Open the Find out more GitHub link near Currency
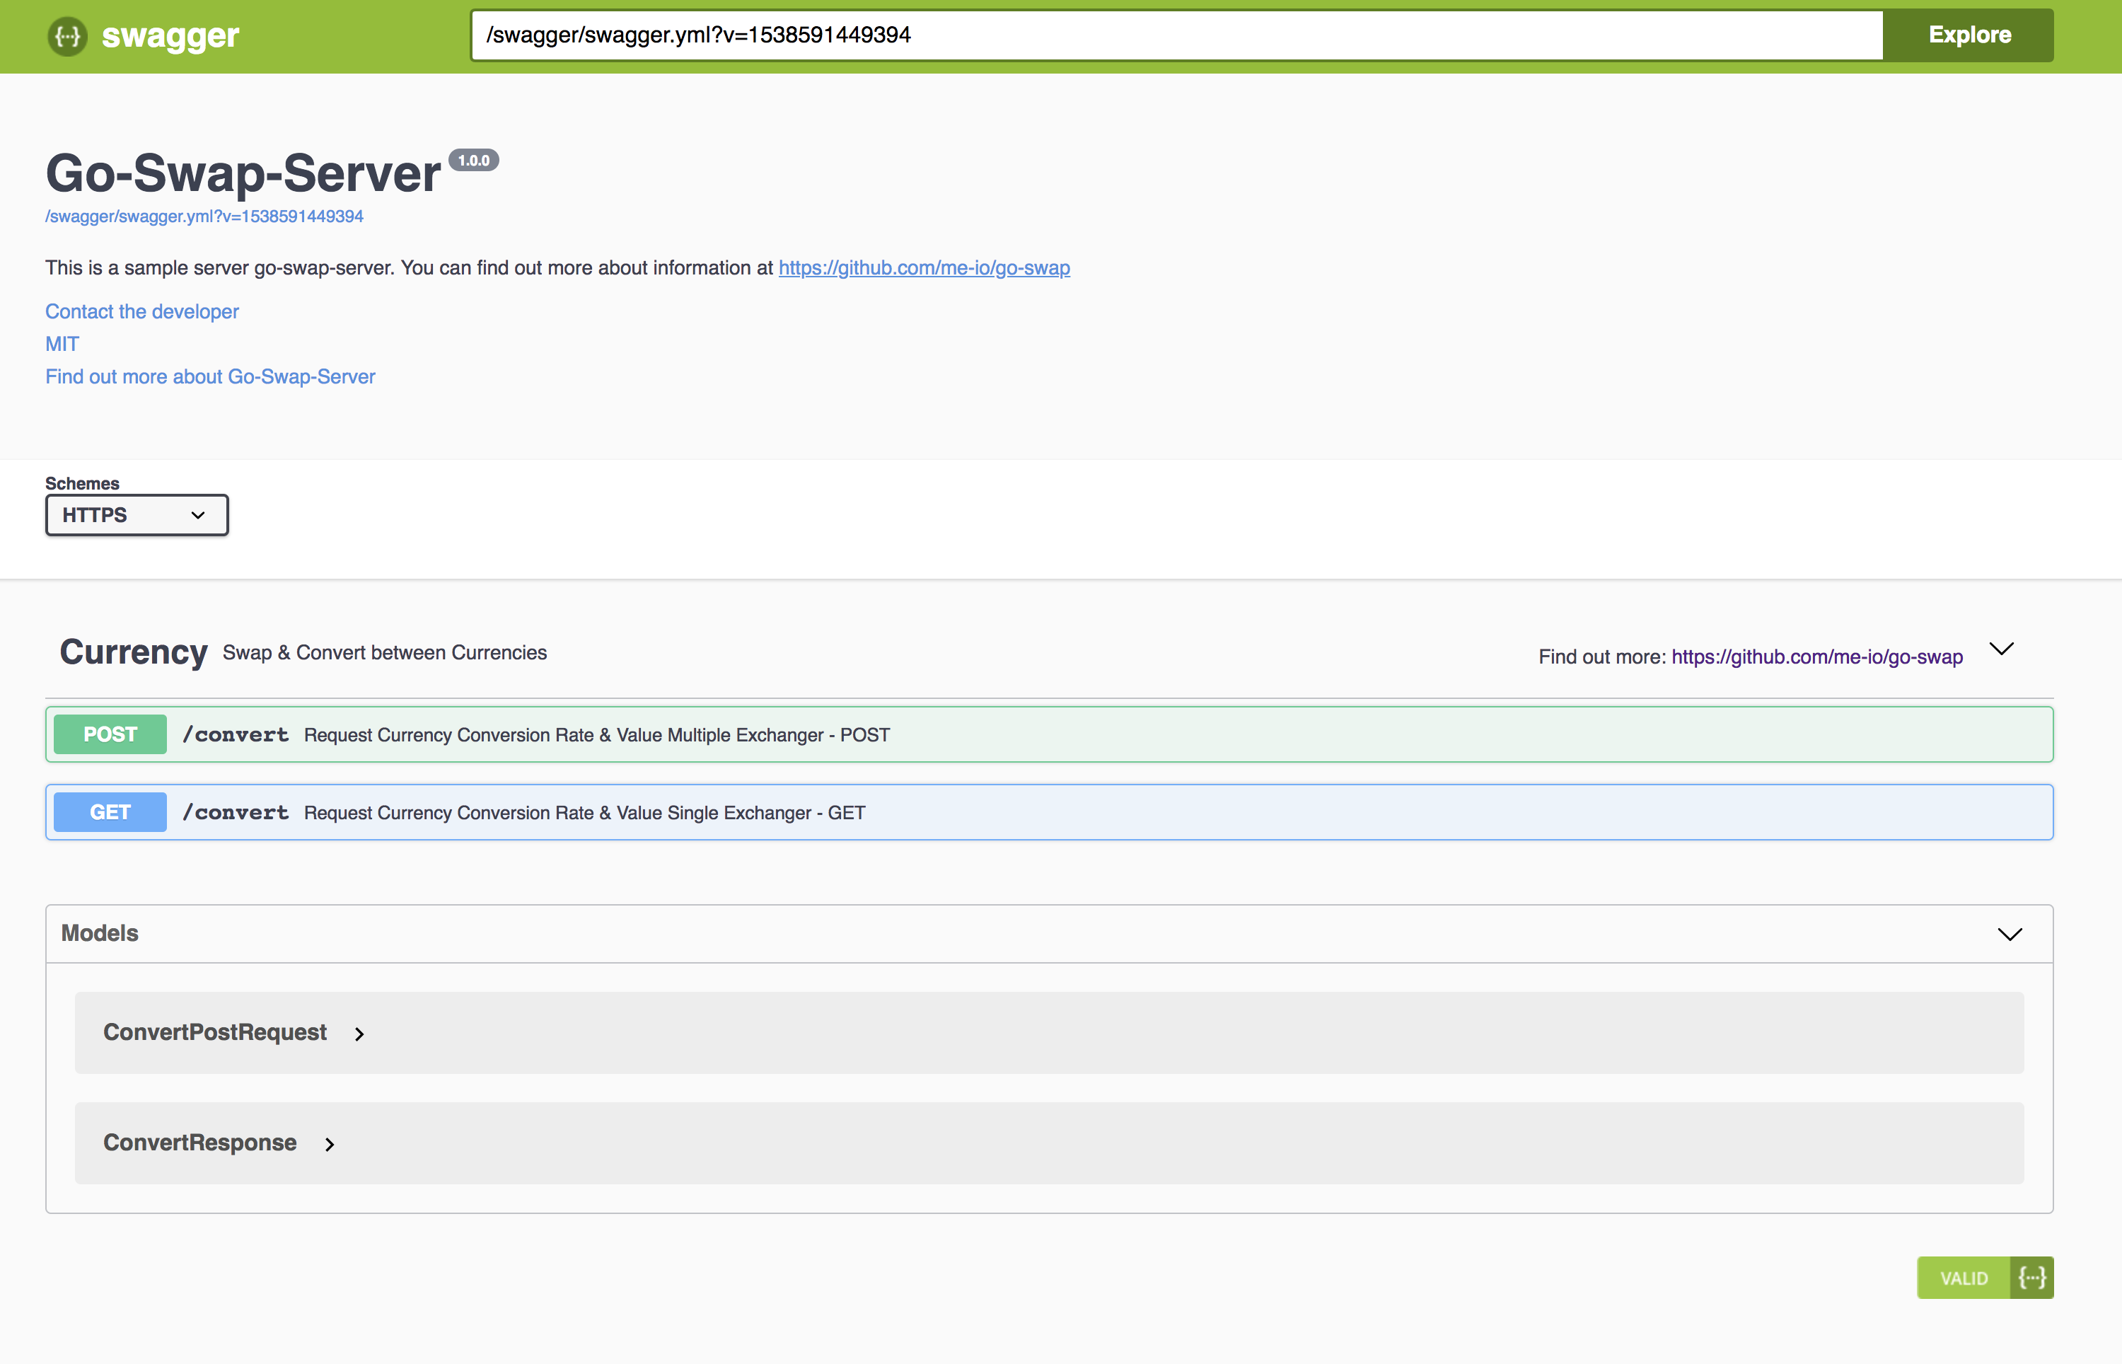2122x1364 pixels. [x=1816, y=657]
